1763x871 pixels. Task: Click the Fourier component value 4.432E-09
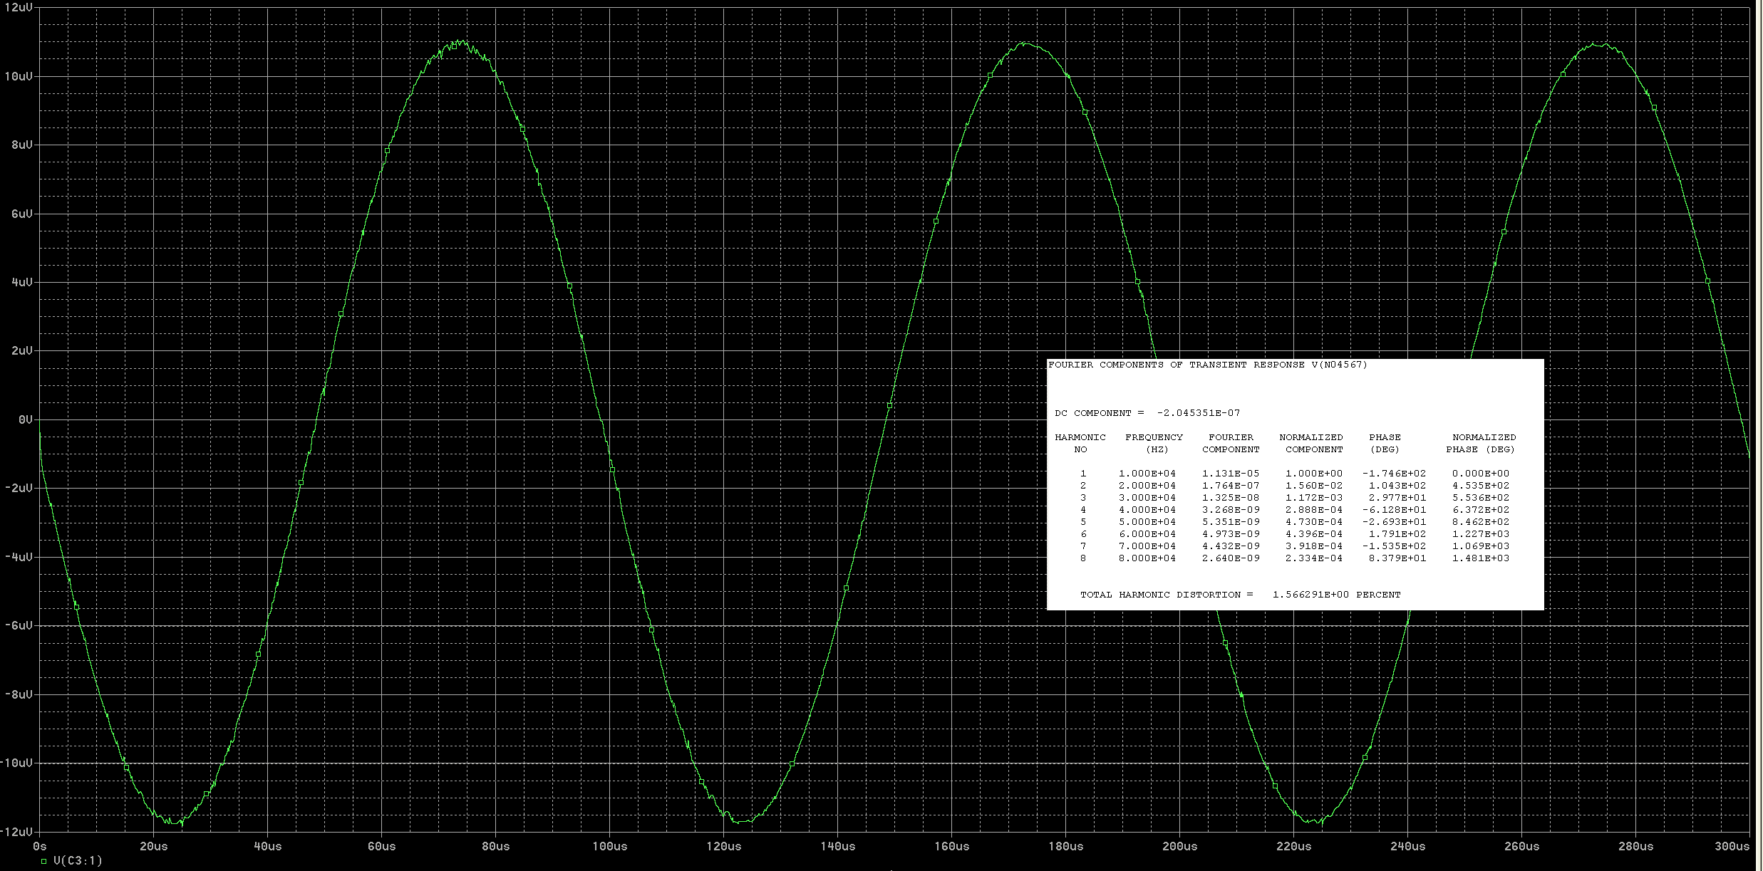point(1231,546)
